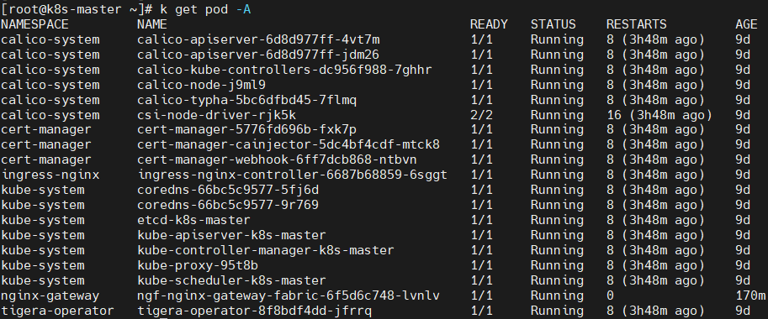768x319 pixels.
Task: Click the csi-node-driver-rjk5k pod name
Action: 216,115
